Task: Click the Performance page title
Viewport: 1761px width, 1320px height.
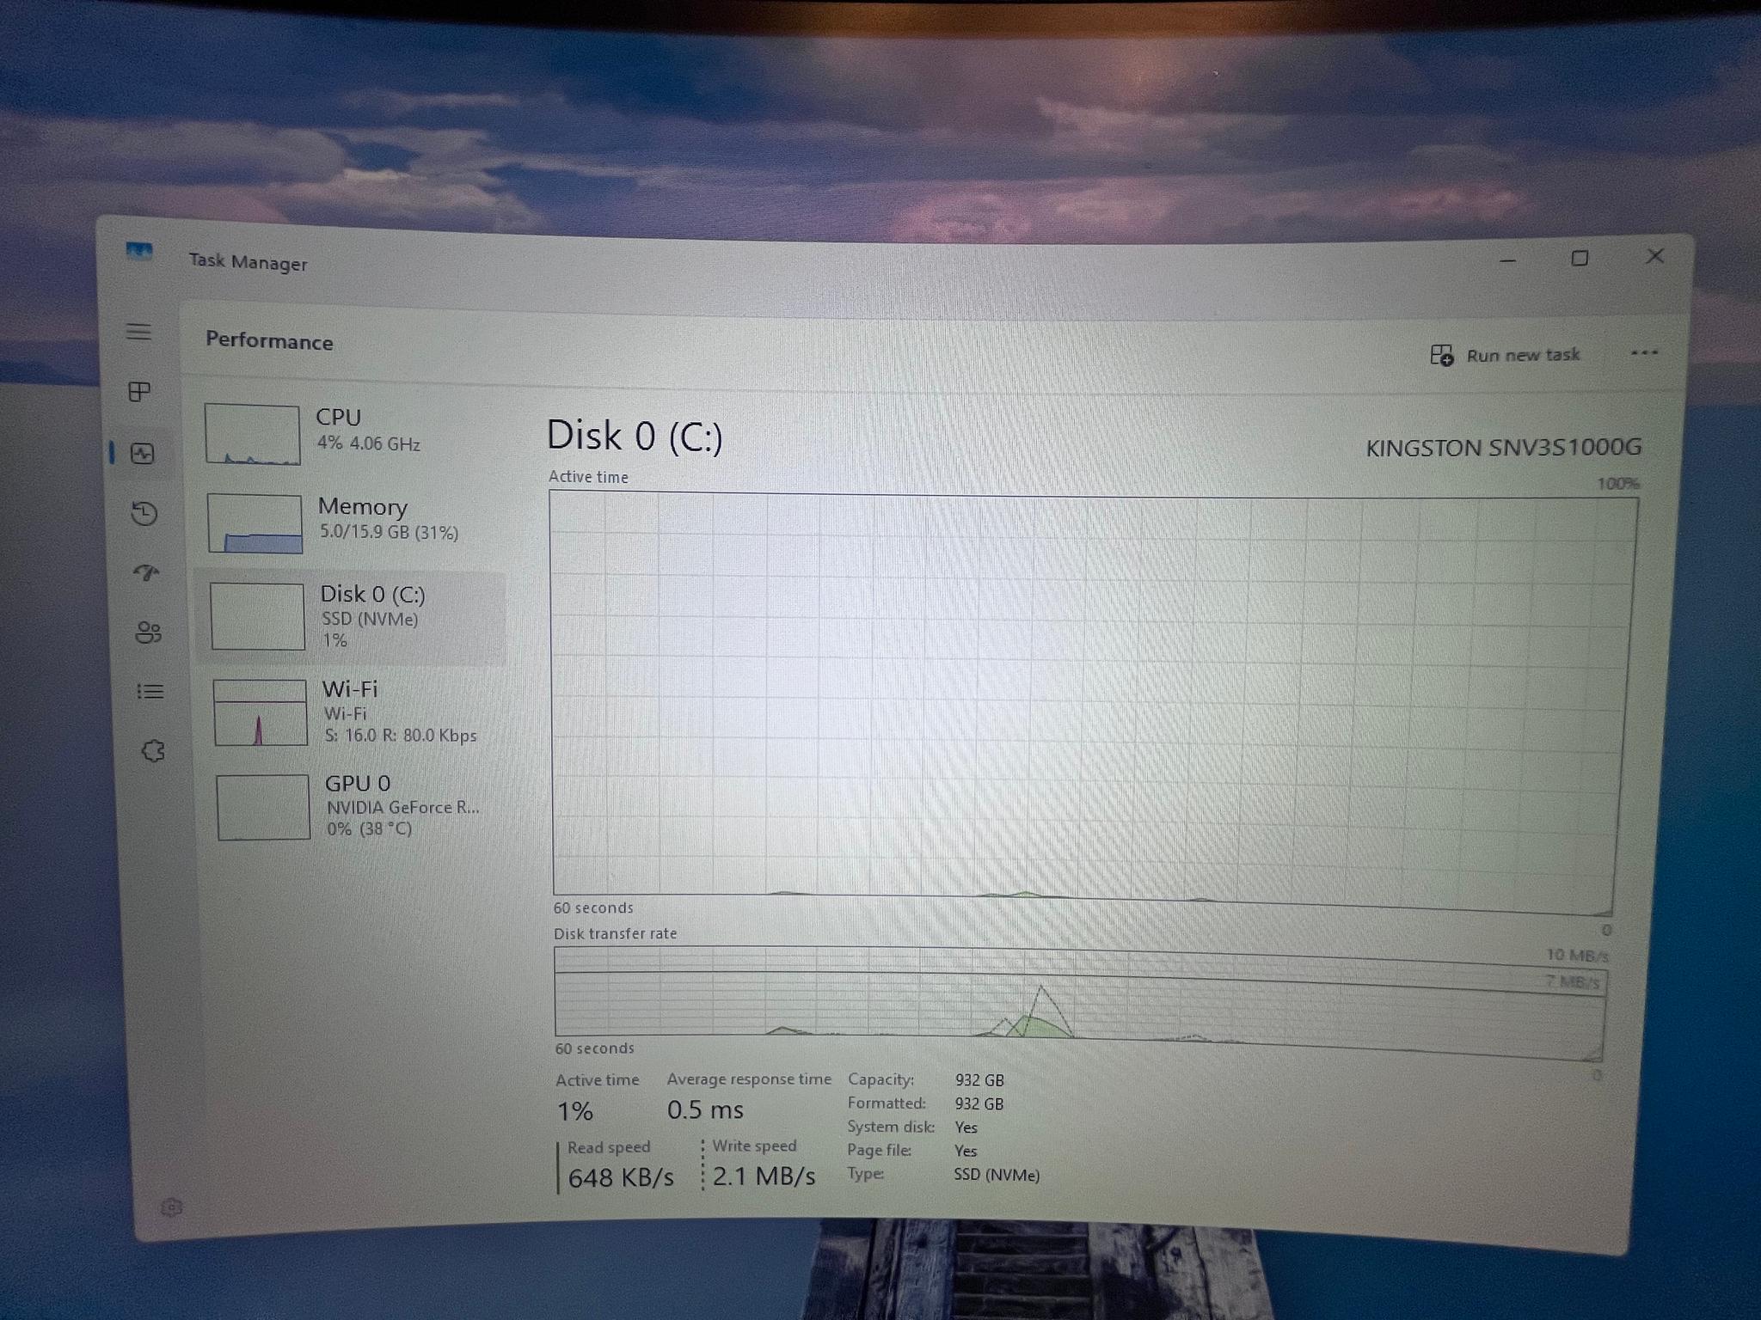Action: (269, 341)
